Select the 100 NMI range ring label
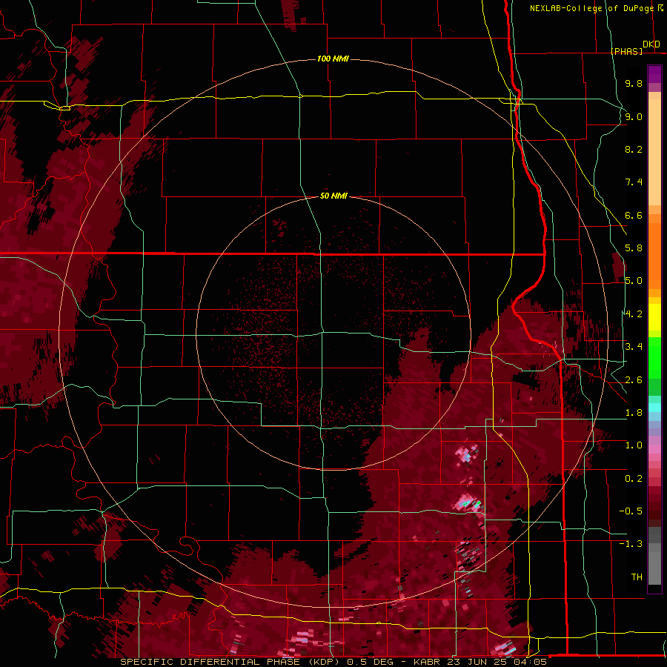 coord(333,59)
